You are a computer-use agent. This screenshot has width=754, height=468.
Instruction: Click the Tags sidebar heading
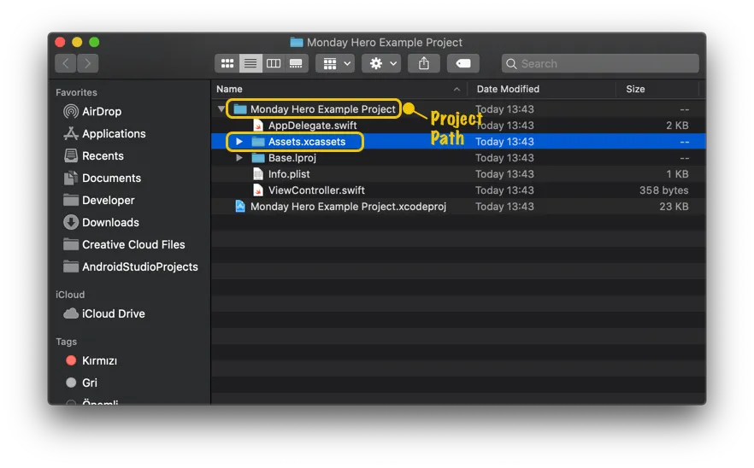click(x=67, y=342)
